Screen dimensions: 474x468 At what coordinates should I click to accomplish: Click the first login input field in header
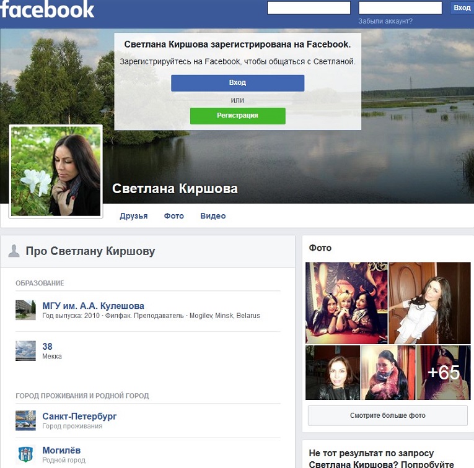tap(309, 8)
